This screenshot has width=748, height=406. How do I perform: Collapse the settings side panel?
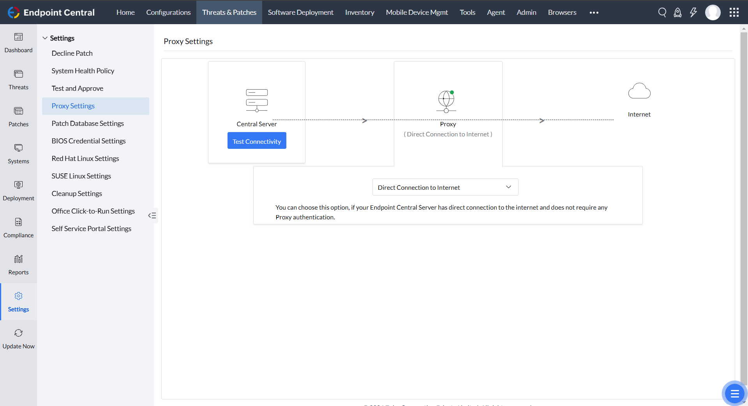pos(152,215)
